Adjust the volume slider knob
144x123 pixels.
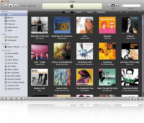(27, 6)
